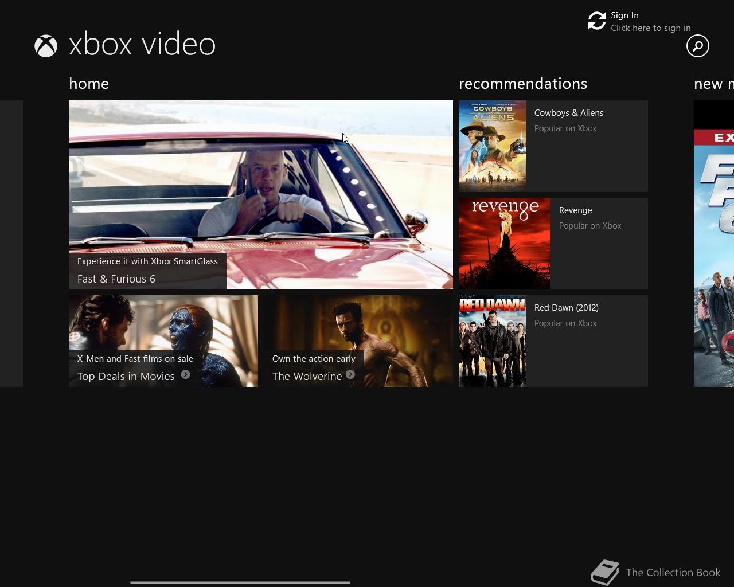Click 'Popular on Xbox' under Revenge

click(590, 226)
